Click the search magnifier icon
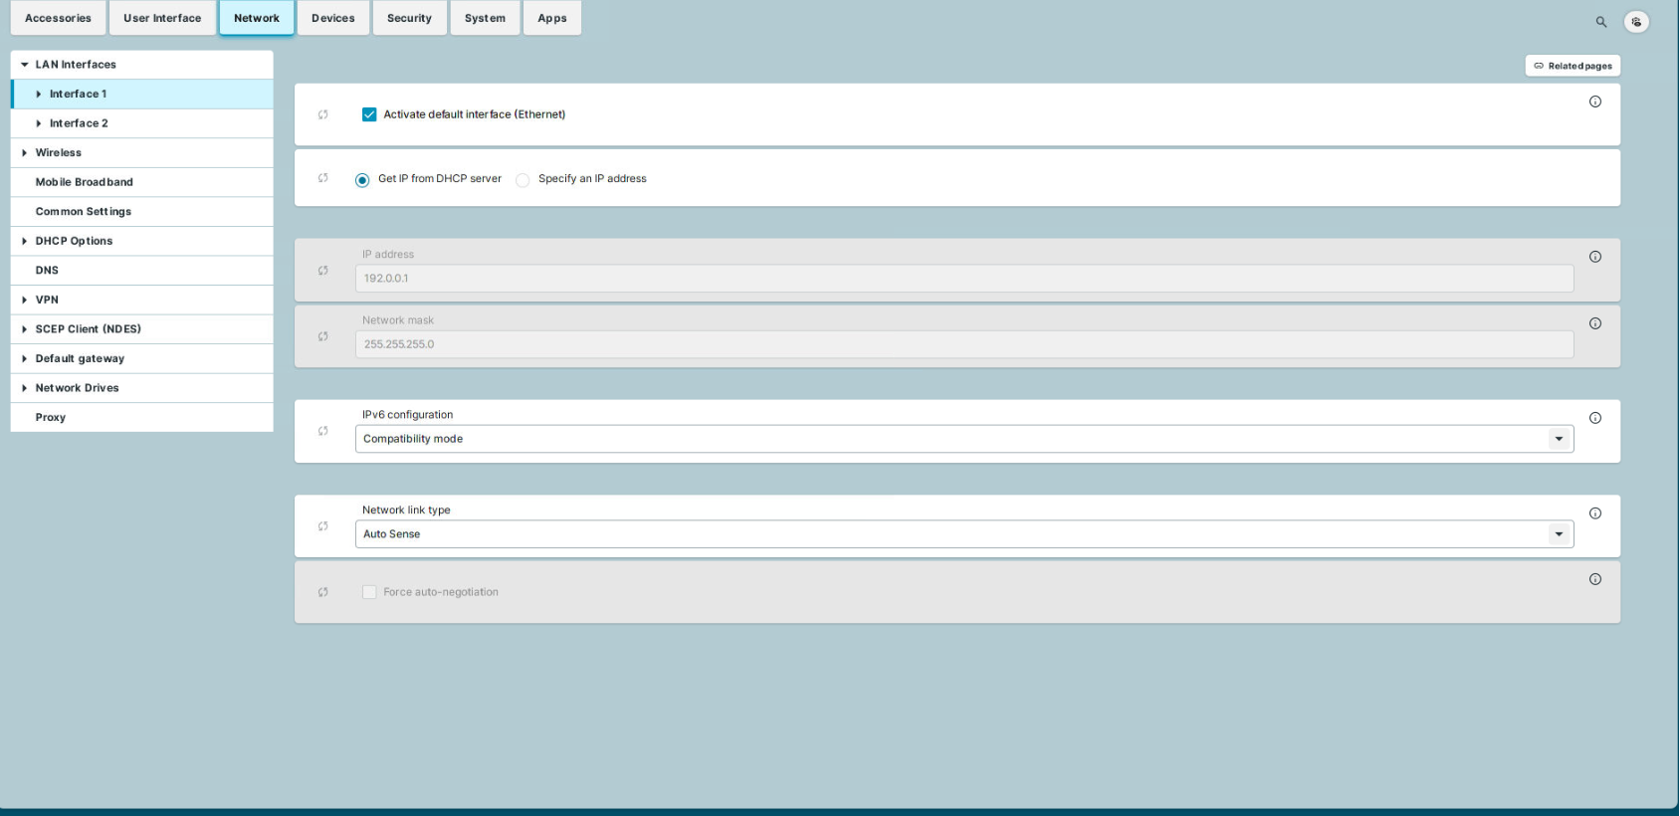1680x816 pixels. [1601, 22]
